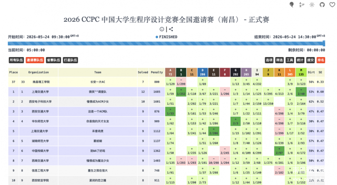Screen dimensions: 337x185
Task: Click organization 西安电子科技大学
Action: [x=40, y=102]
